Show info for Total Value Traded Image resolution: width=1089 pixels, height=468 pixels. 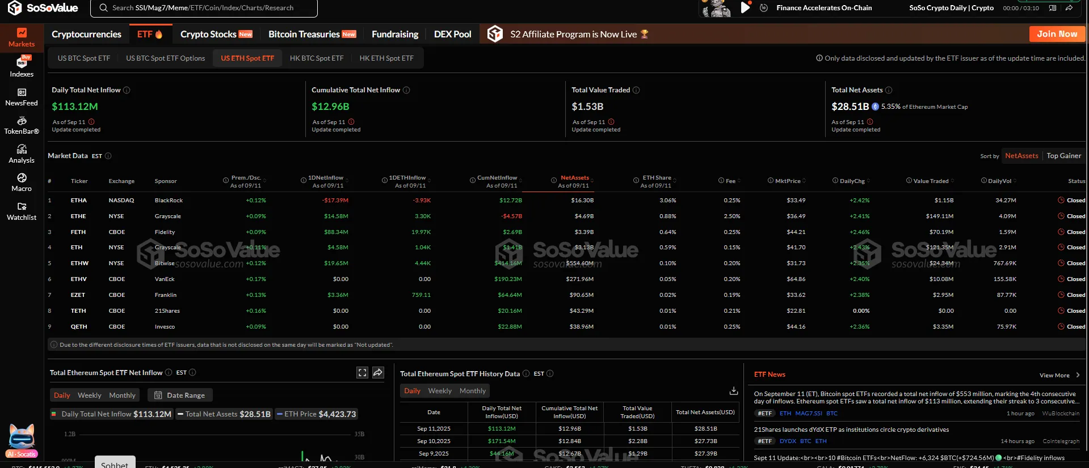click(636, 90)
